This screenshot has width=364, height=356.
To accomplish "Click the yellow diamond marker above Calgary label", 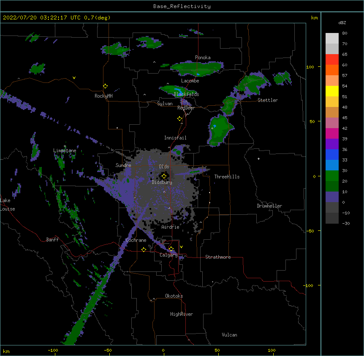I will tap(171, 249).
